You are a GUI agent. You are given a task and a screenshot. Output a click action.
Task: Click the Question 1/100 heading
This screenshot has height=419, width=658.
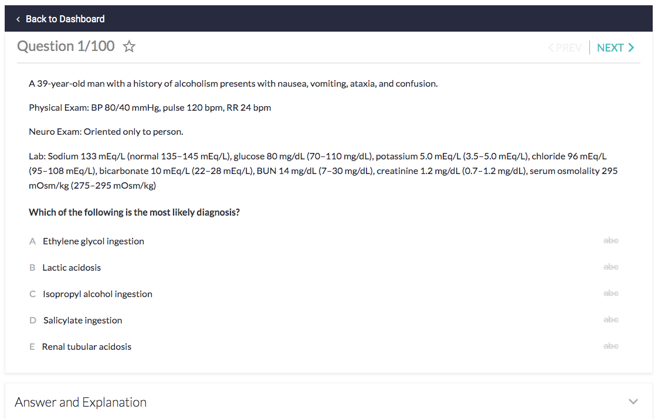(66, 46)
